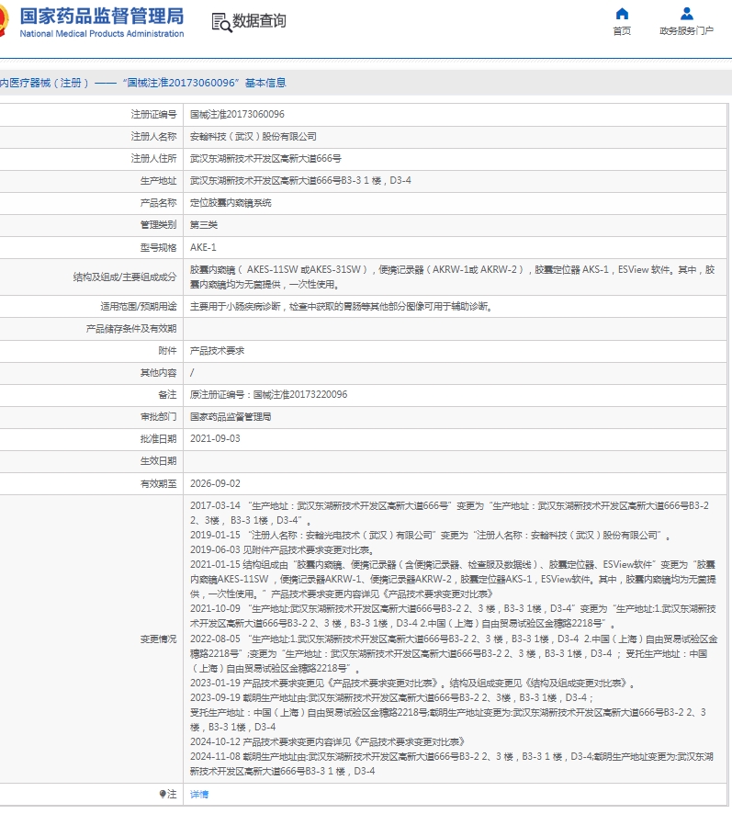Click the 2024-10-12 change record line
The image size is (732, 814).
click(327, 741)
